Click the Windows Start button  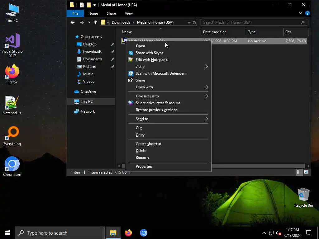[x=7, y=233]
